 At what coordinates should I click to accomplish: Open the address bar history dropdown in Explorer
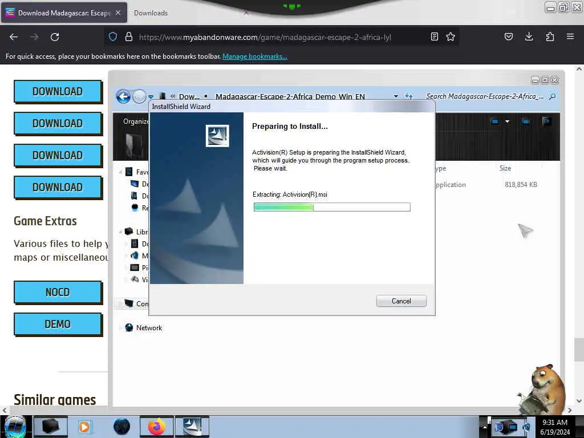coord(396,96)
